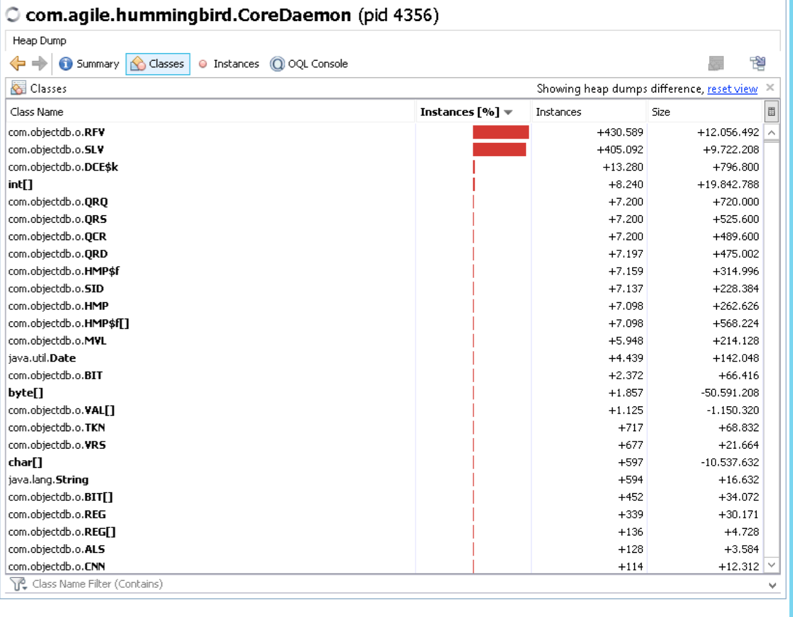The height and width of the screenshot is (617, 793).
Task: Click the Class Name Filter input field
Action: [x=398, y=584]
